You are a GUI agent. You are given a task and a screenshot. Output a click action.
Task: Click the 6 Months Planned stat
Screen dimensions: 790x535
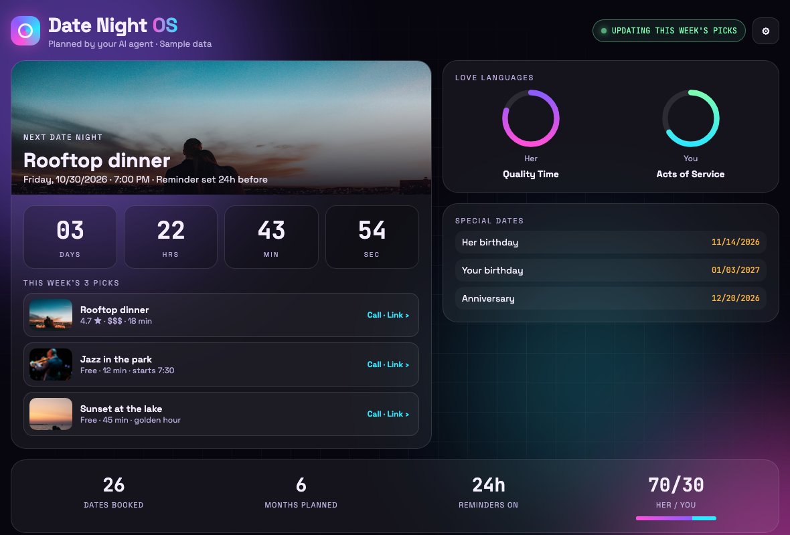click(301, 492)
